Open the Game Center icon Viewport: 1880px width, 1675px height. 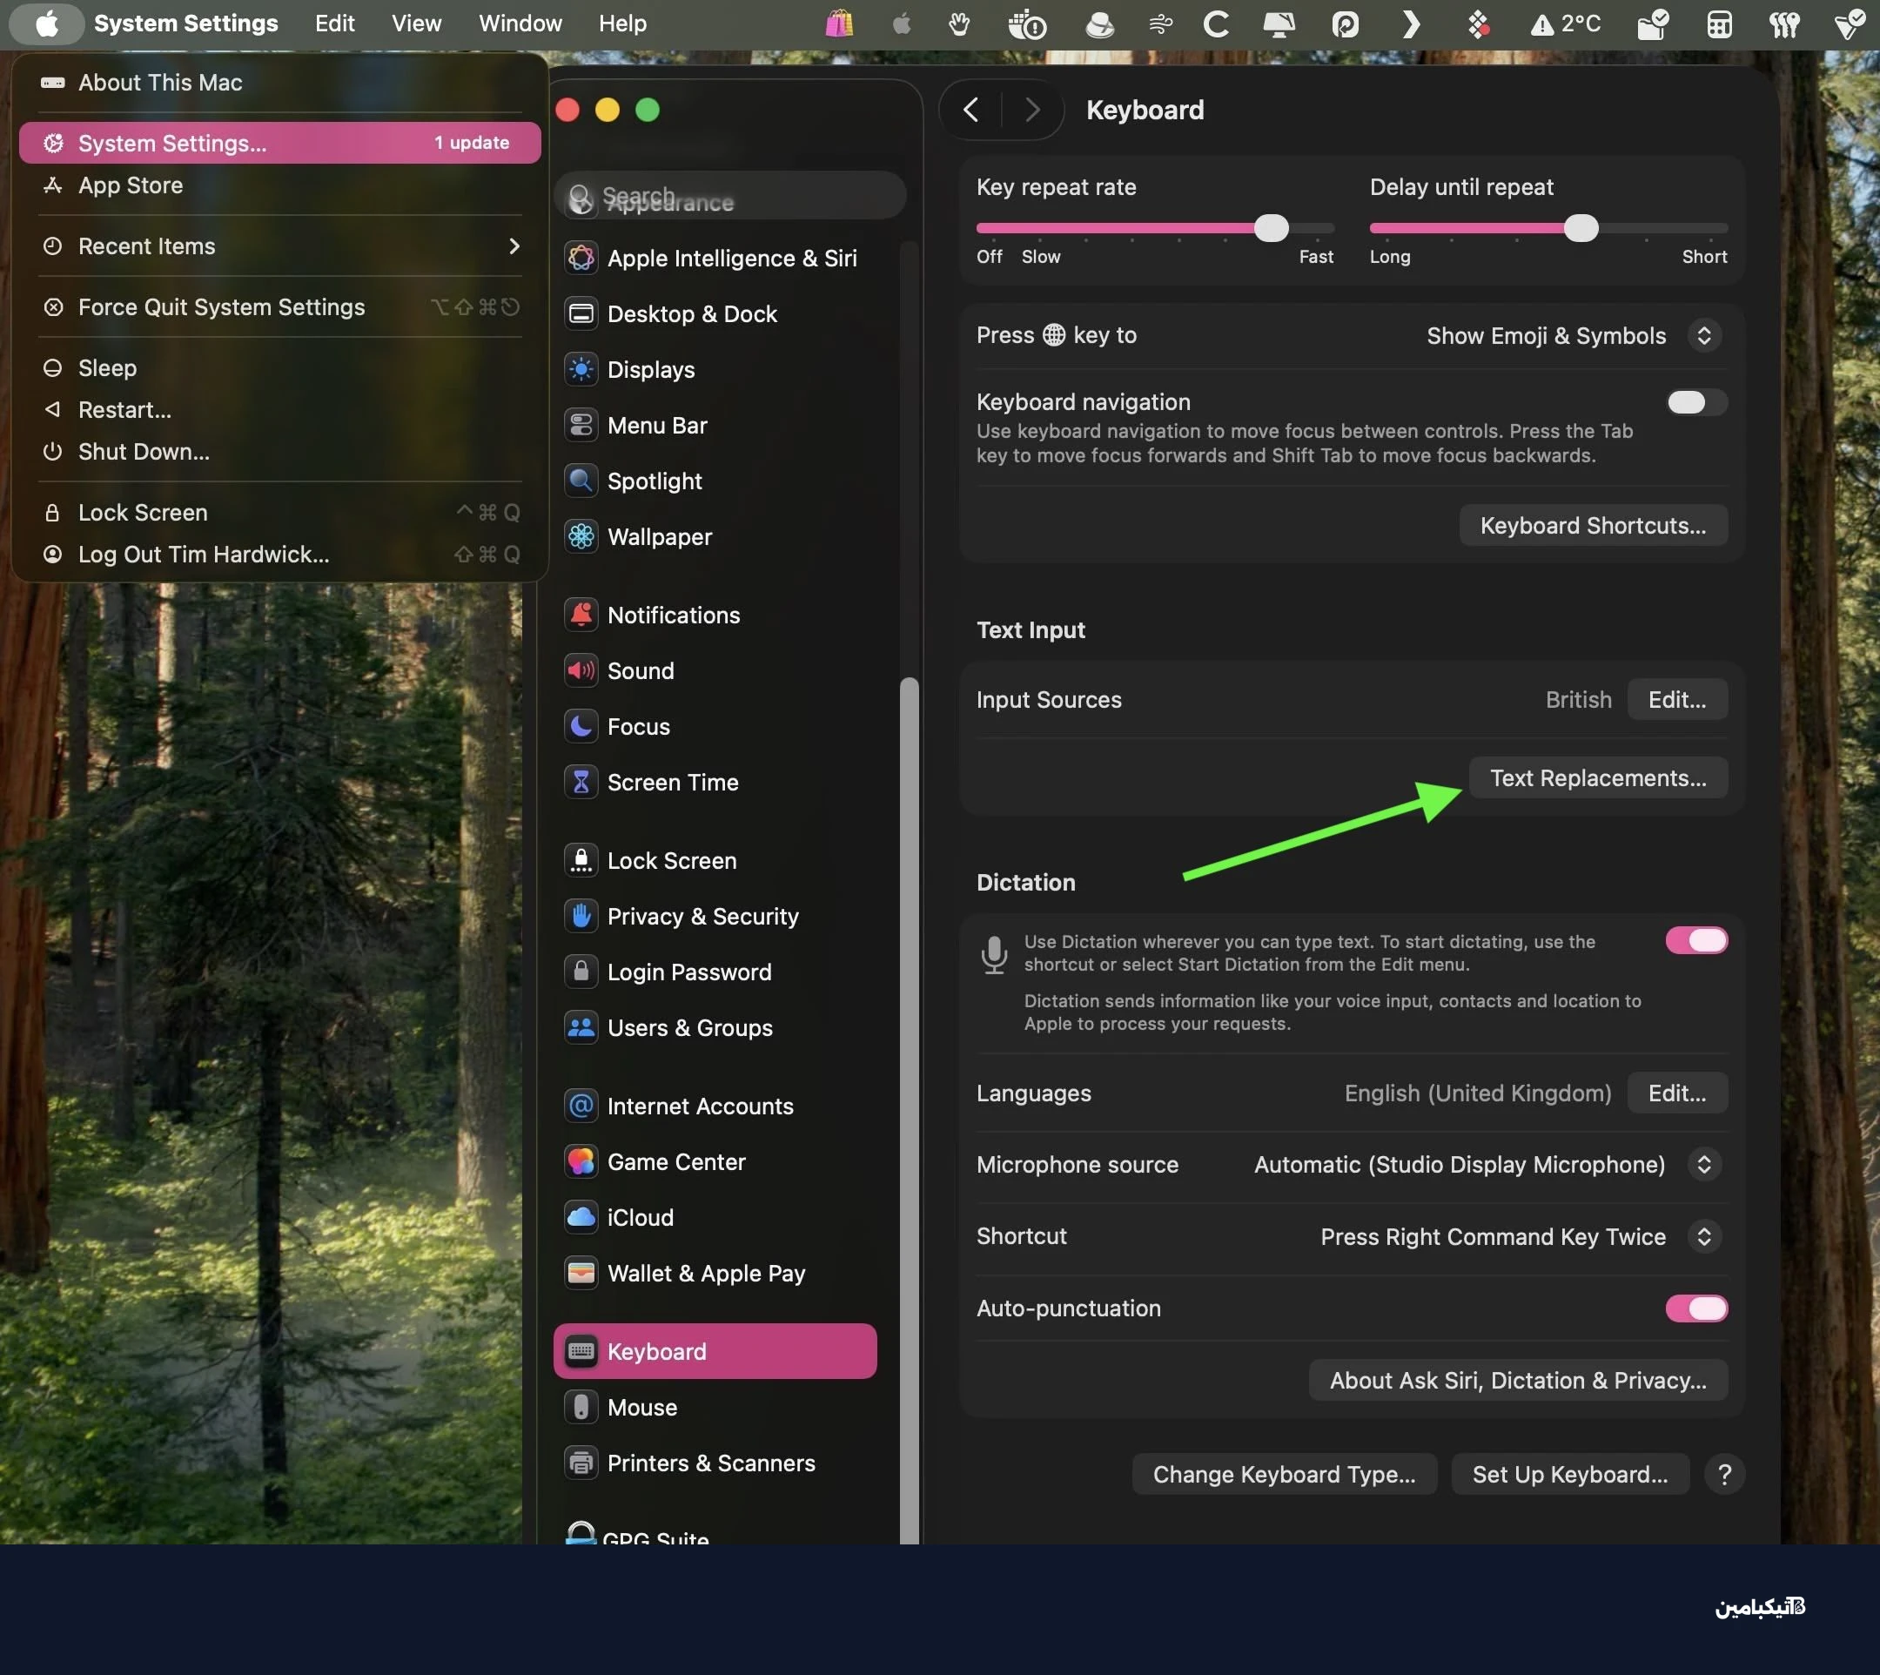(581, 1161)
